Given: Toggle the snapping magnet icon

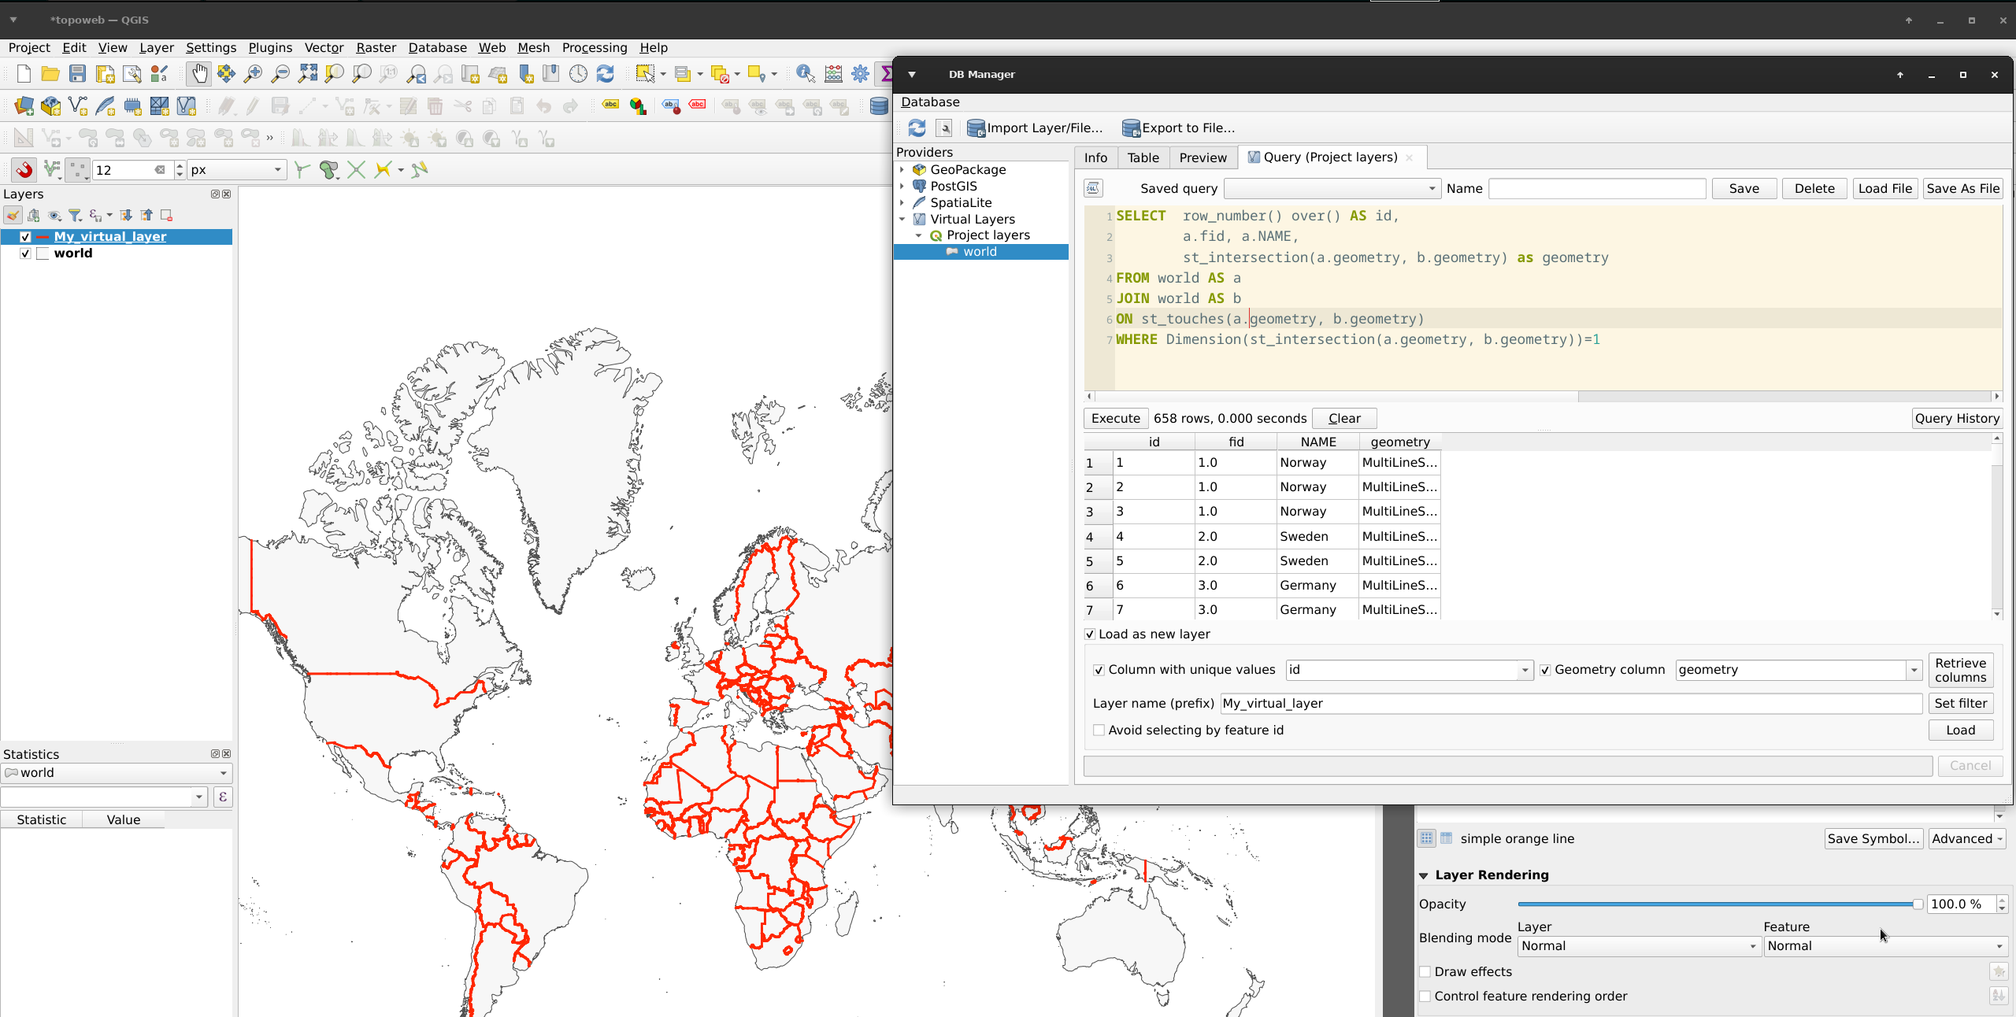Looking at the screenshot, I should (x=24, y=169).
